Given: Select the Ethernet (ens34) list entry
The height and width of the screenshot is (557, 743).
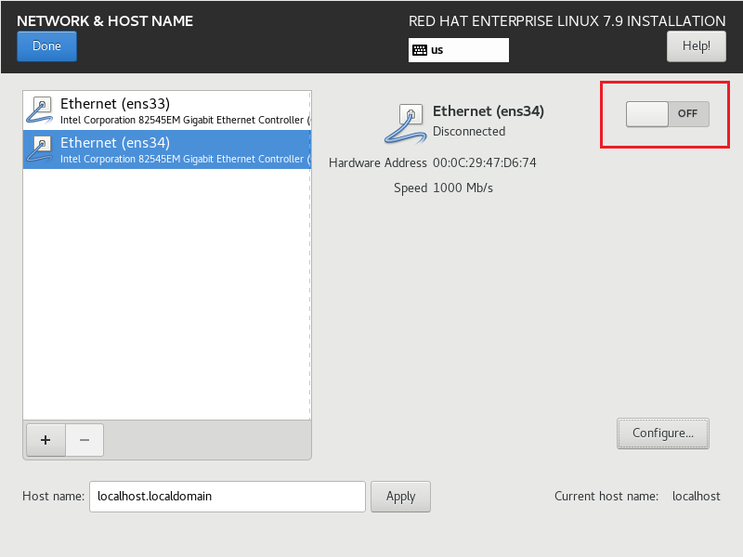Looking at the screenshot, I should tap(167, 149).
